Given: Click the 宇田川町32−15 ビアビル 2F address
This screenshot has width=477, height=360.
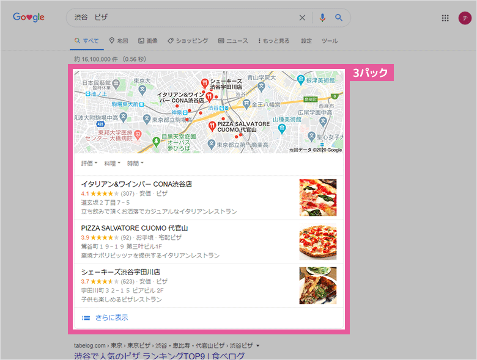Looking at the screenshot, I should click(122, 290).
